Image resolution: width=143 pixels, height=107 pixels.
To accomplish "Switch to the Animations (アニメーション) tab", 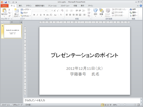I will (x=53, y=6).
